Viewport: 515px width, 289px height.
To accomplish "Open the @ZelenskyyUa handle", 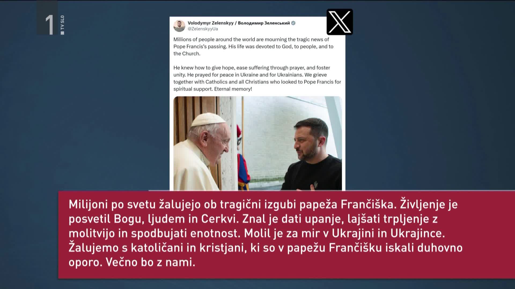I will click(x=203, y=29).
